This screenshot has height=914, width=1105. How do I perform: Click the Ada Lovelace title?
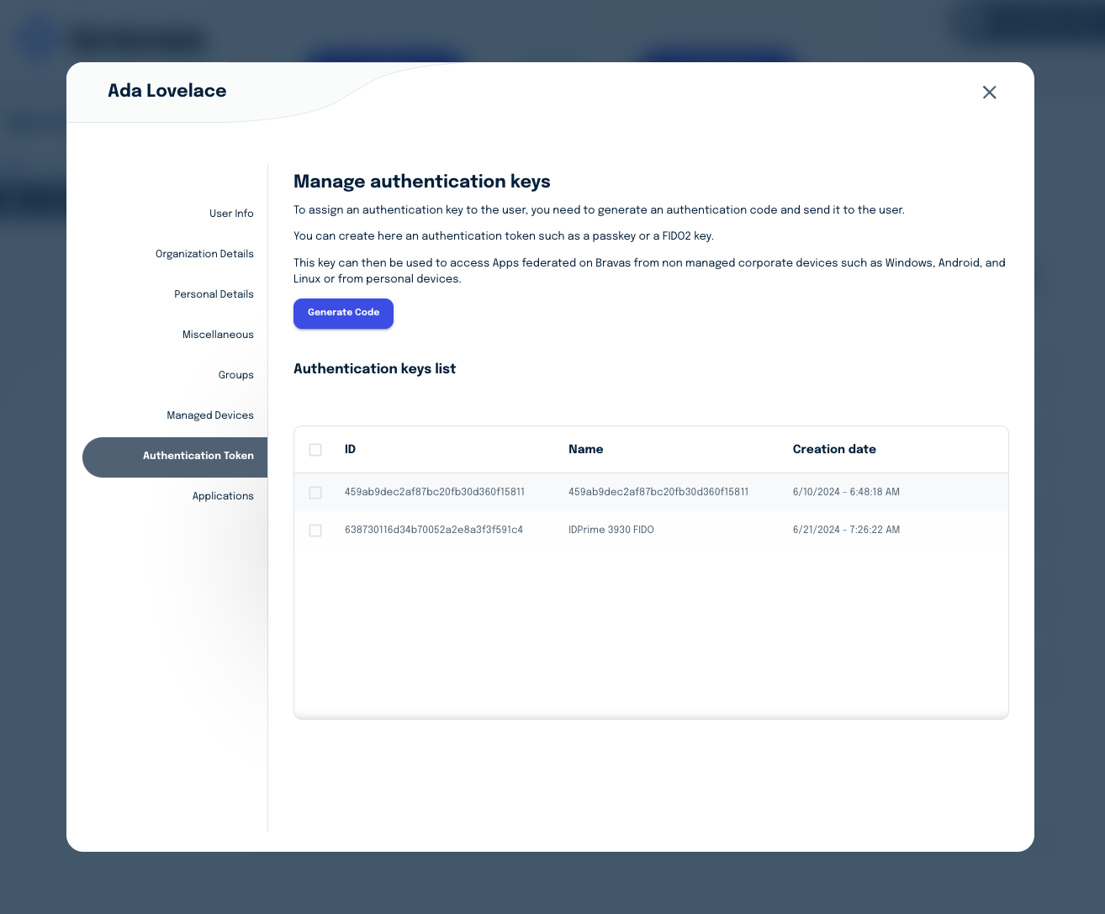click(x=167, y=91)
